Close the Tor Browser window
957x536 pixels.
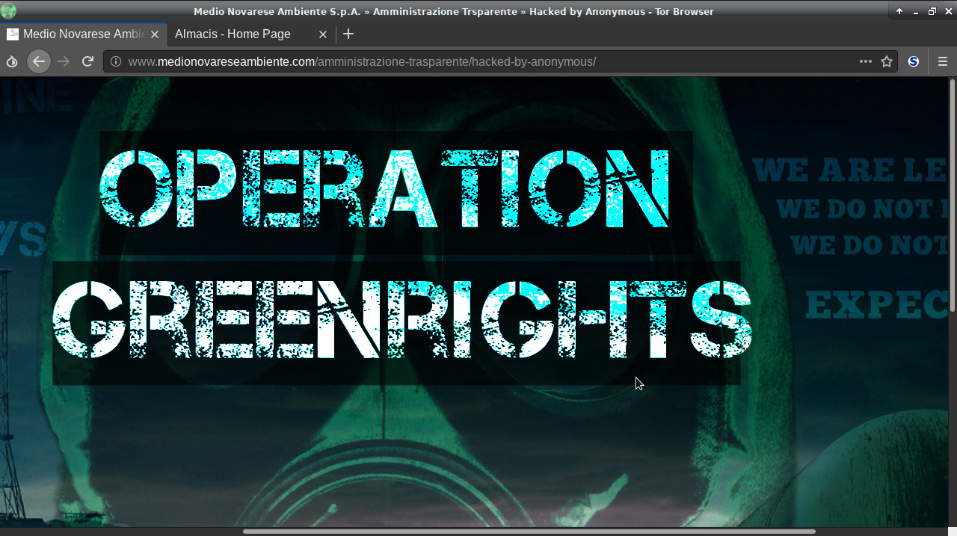pyautogui.click(x=948, y=11)
